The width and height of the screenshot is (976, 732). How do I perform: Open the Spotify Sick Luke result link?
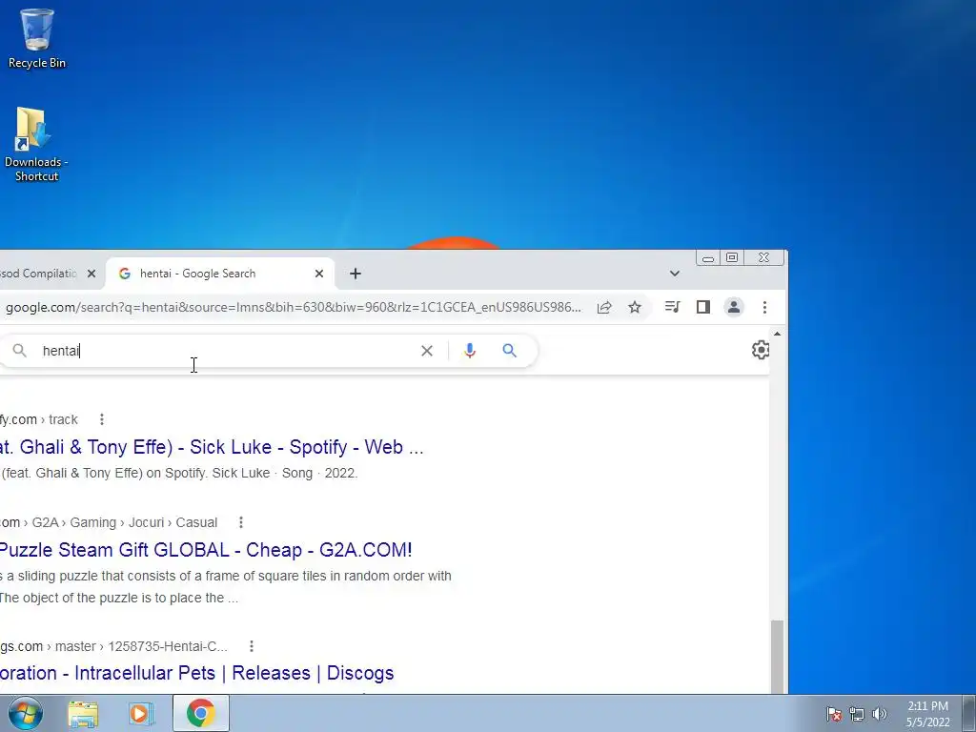[212, 447]
